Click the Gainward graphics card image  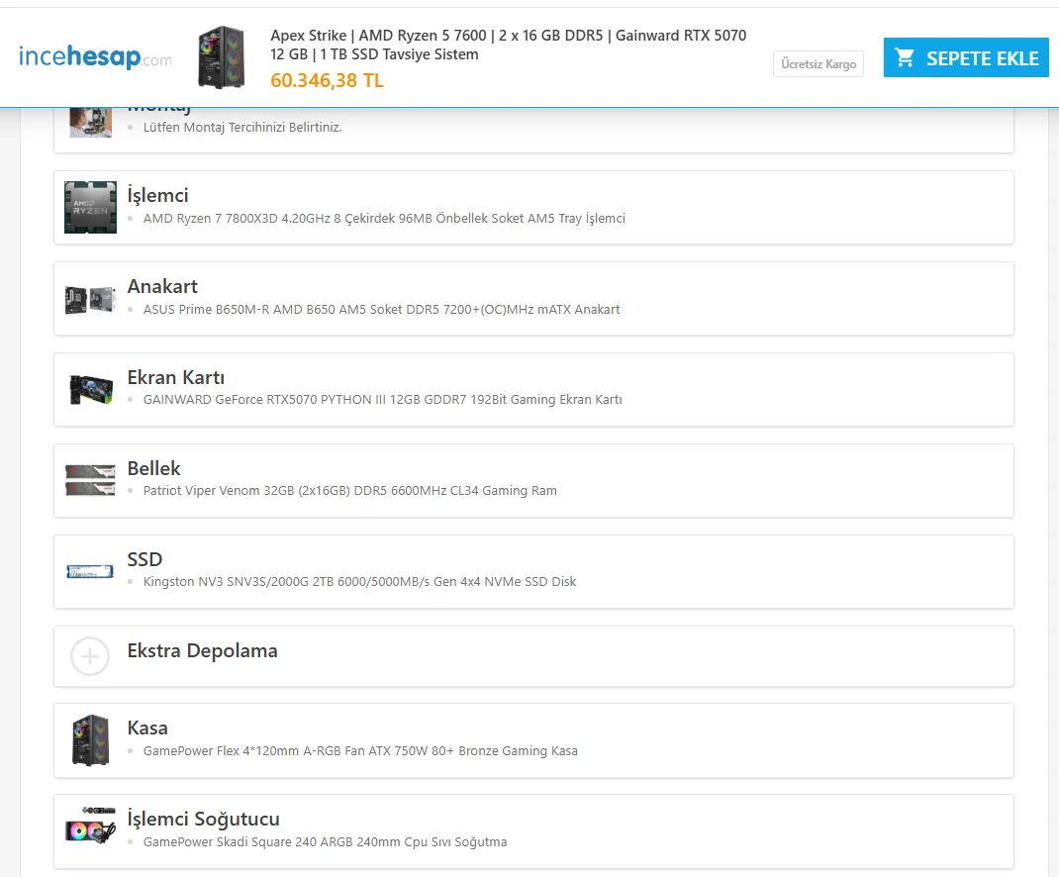point(90,390)
